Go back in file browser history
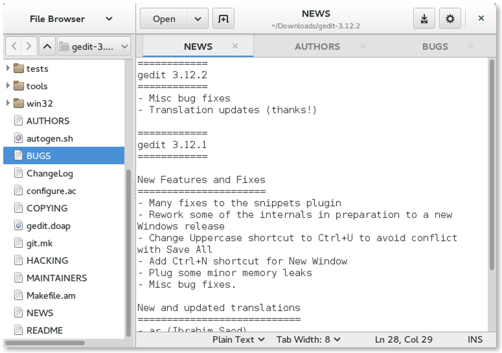This screenshot has height=353, width=502. point(14,46)
